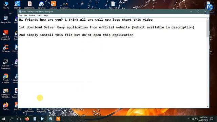Select SHAREit desktop icon

pos(18,5)
